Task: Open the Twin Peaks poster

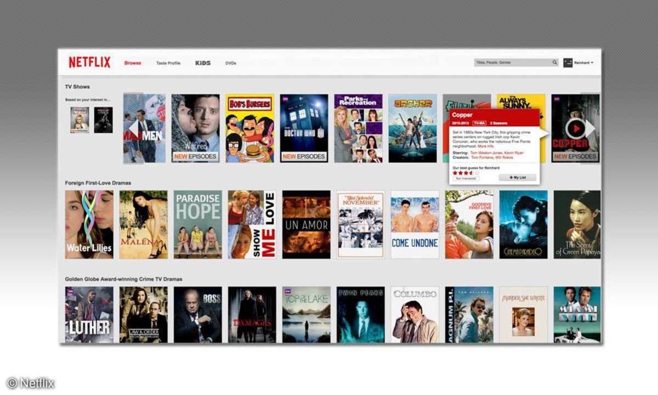Action: click(361, 314)
